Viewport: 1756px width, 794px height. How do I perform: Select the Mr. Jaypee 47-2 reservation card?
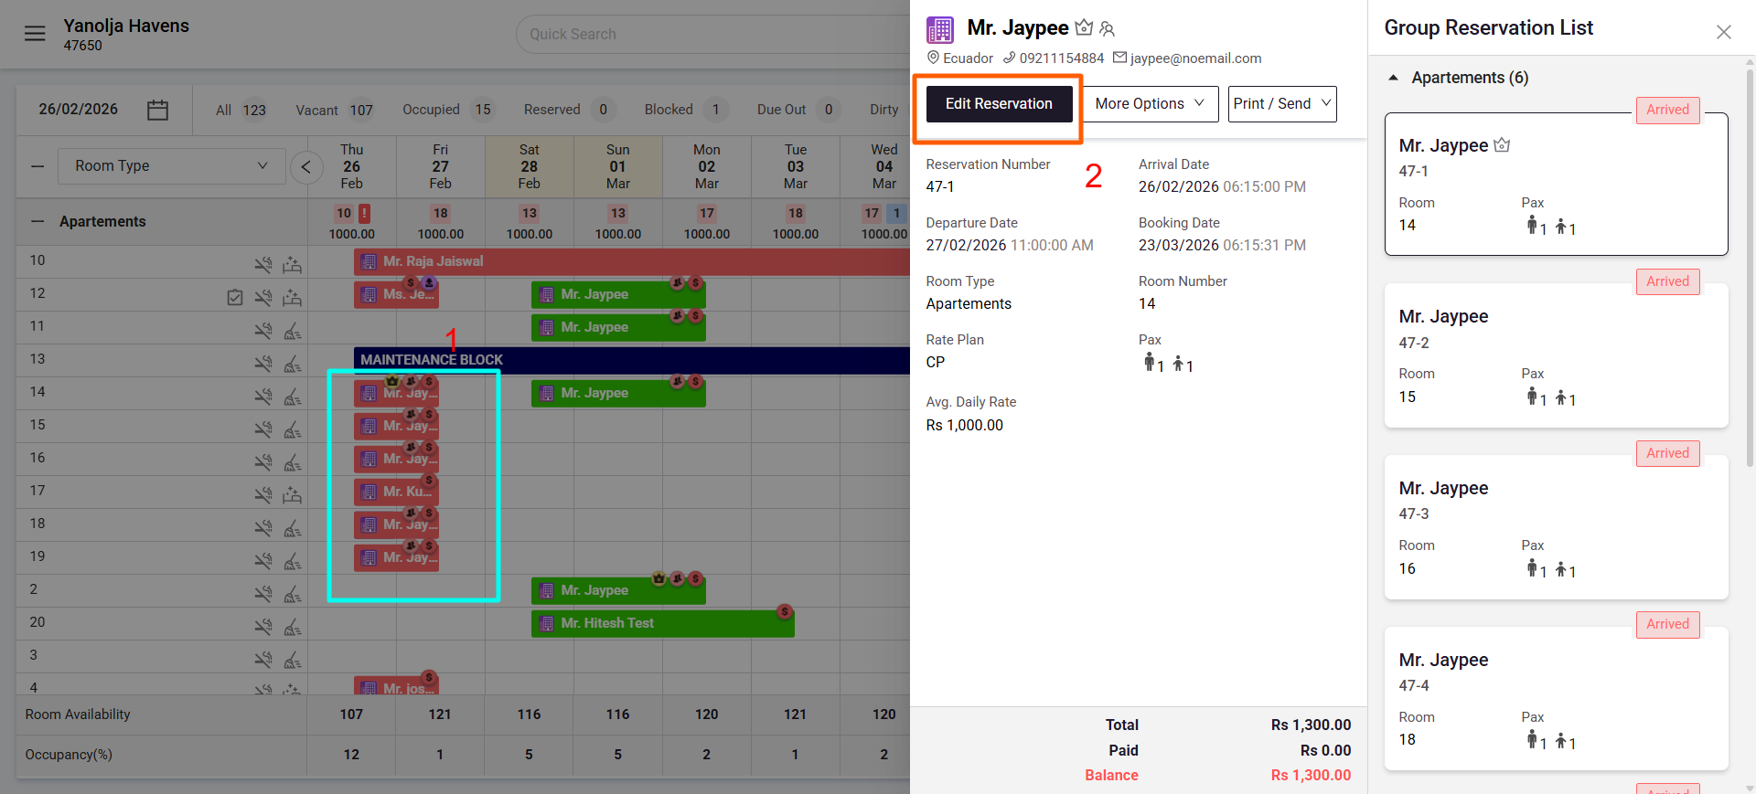[1556, 355]
